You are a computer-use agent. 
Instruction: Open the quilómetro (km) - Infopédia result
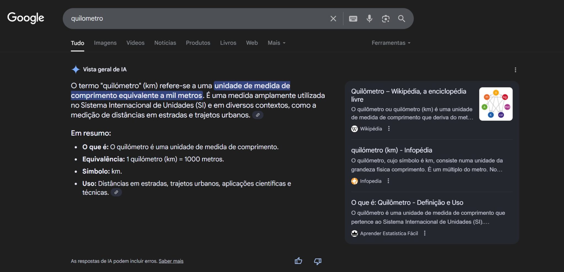(x=392, y=150)
